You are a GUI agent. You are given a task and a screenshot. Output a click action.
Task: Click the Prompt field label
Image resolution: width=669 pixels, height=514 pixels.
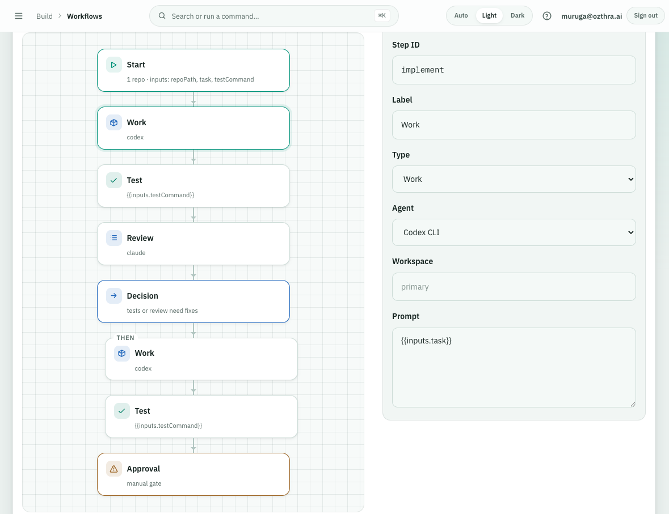click(405, 316)
